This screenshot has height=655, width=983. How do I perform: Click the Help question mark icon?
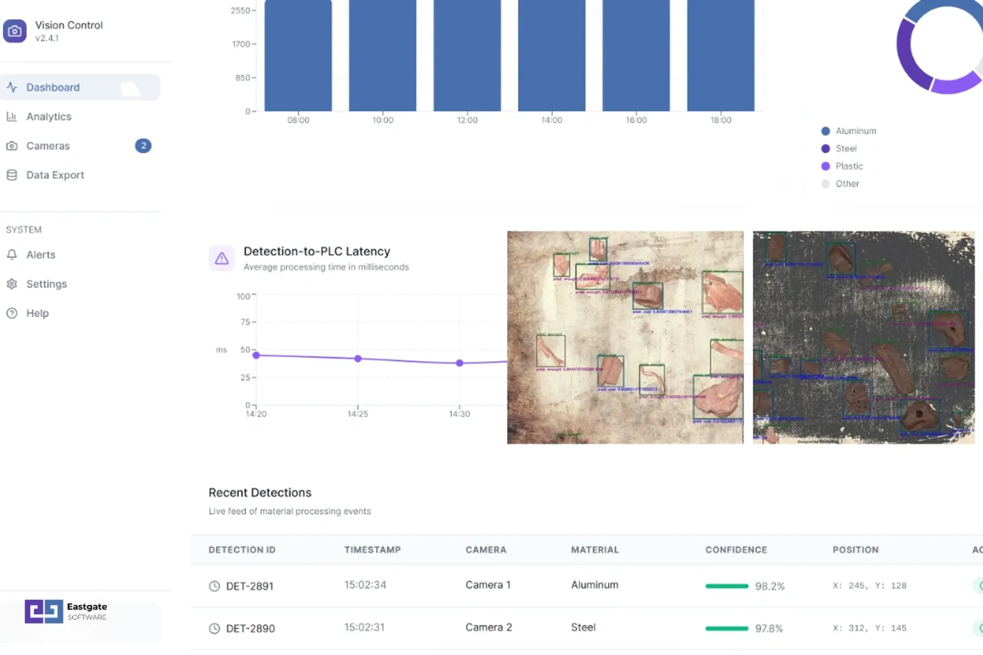[11, 313]
